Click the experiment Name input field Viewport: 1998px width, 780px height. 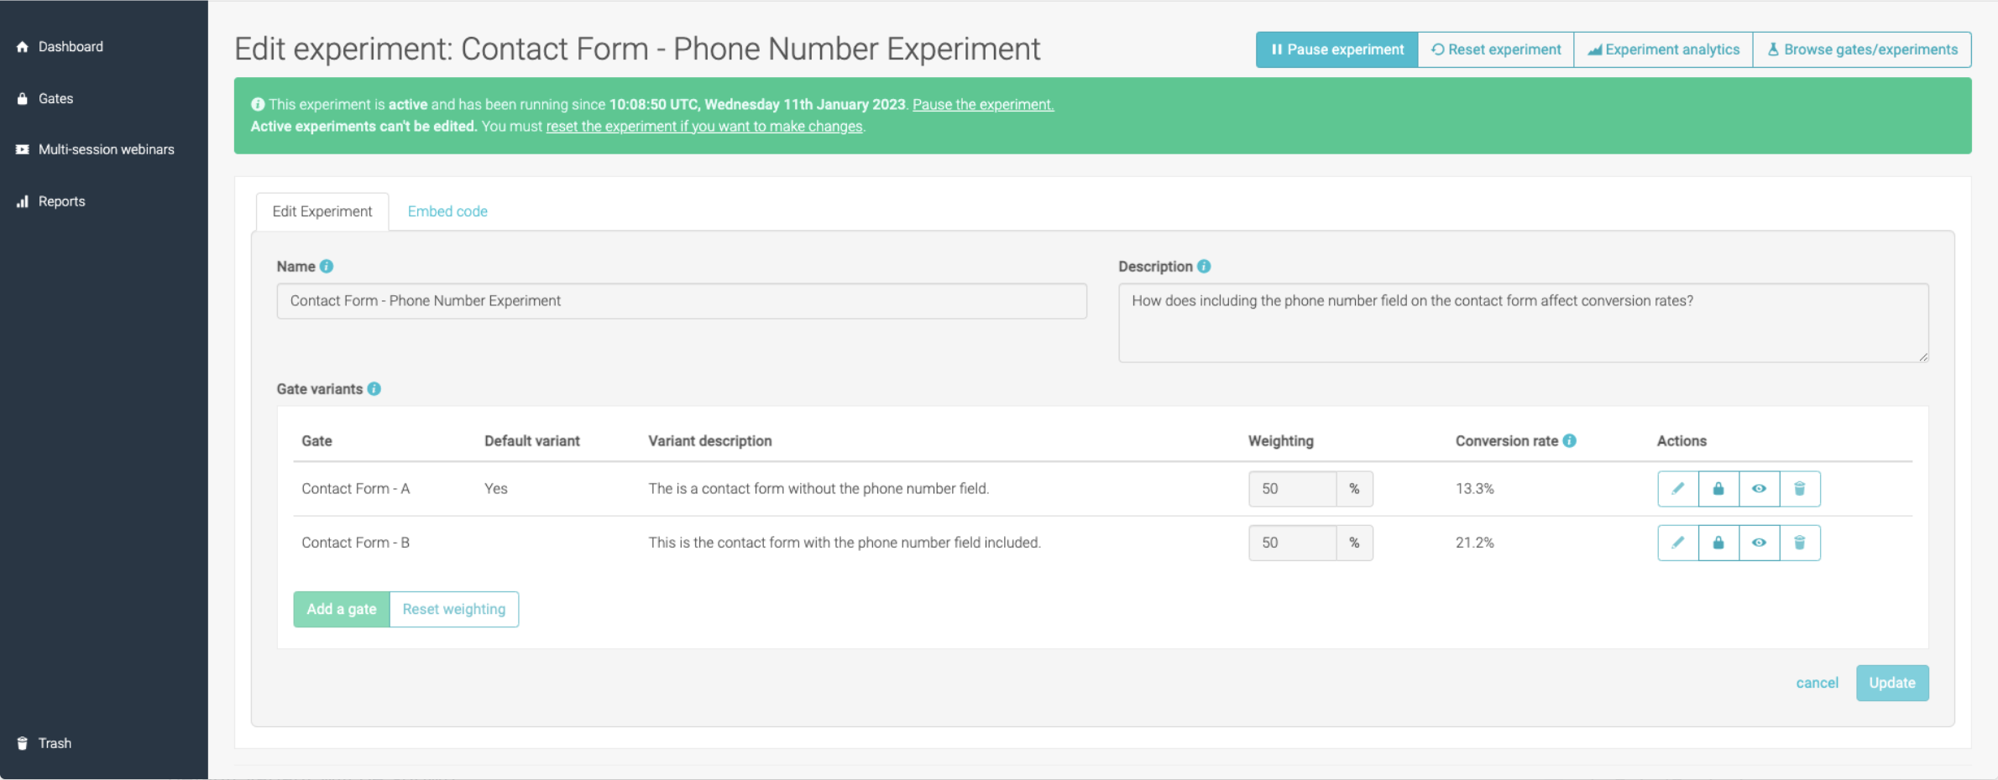pyautogui.click(x=682, y=301)
